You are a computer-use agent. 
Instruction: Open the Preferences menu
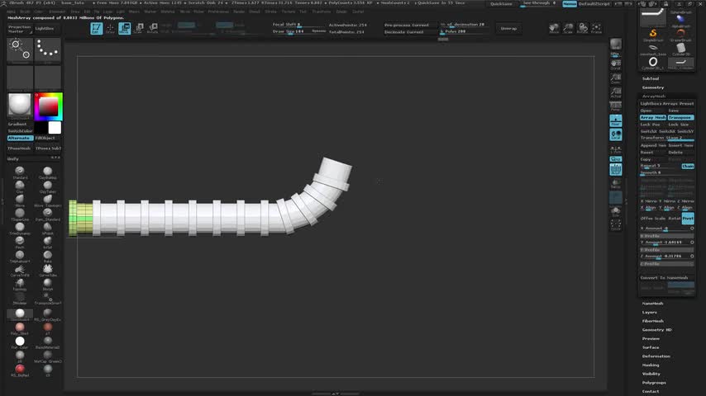pos(218,12)
